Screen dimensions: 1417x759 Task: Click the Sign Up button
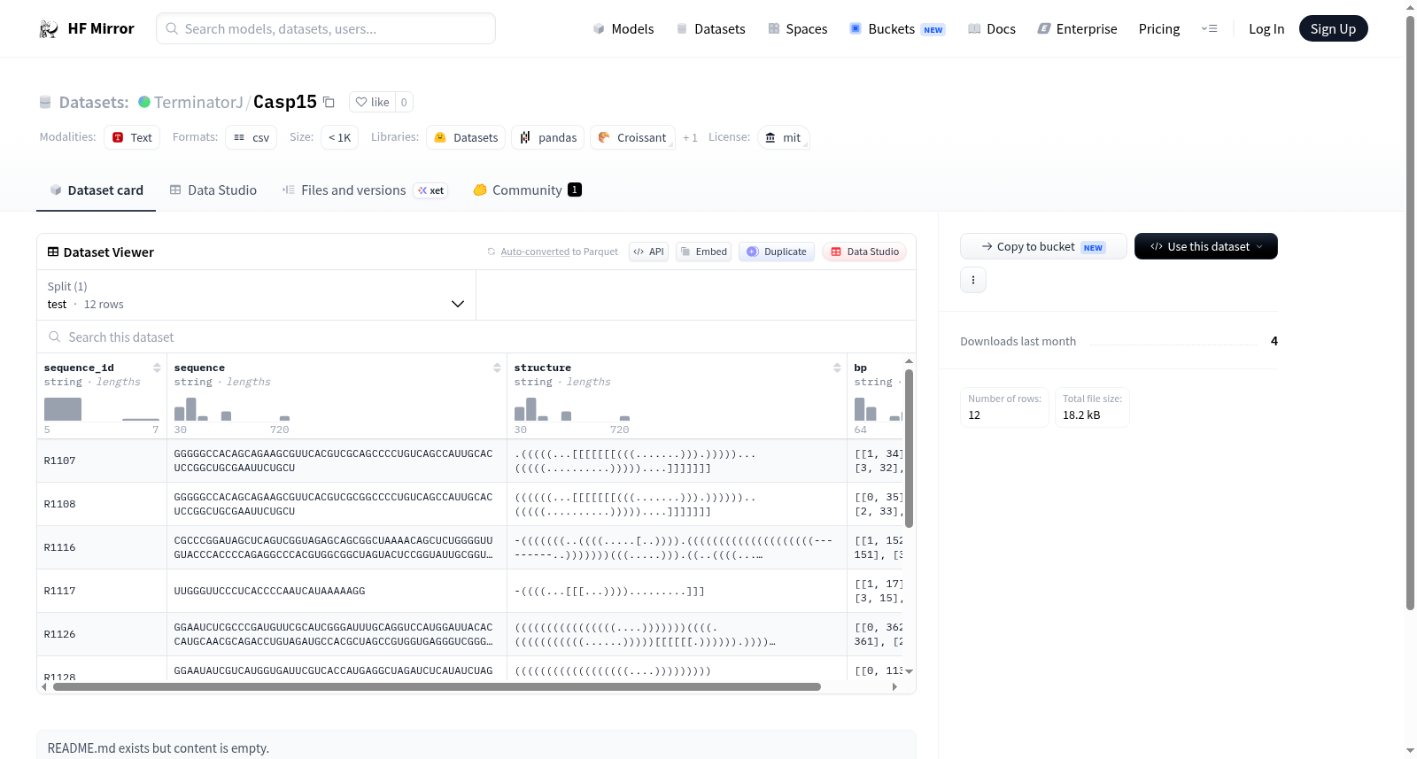pos(1333,29)
